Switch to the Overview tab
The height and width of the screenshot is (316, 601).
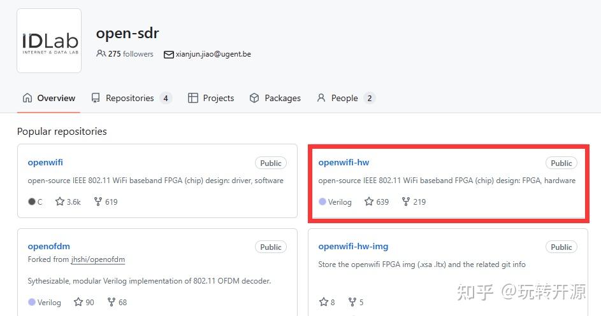(48, 99)
